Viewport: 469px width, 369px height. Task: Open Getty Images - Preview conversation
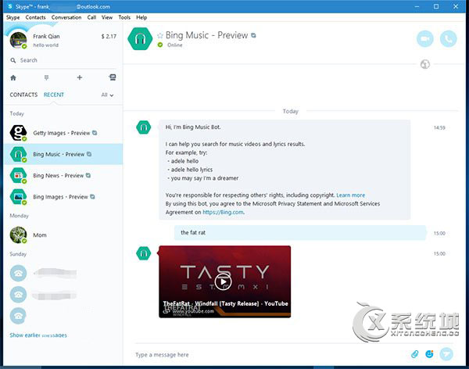coord(63,133)
